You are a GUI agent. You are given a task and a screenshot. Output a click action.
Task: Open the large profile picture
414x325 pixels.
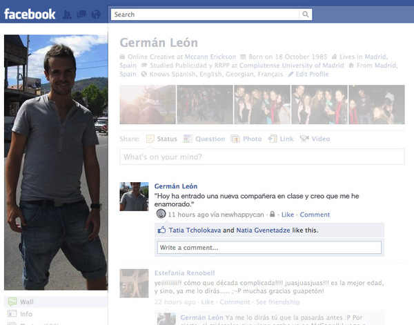(56, 162)
